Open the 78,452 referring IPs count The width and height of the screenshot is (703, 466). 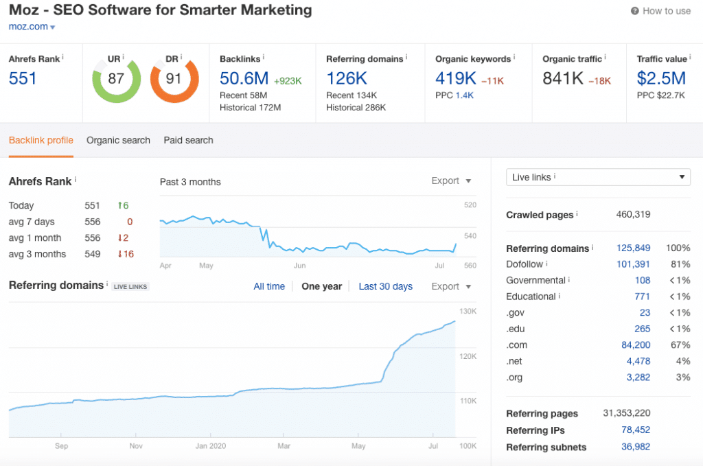click(x=636, y=430)
